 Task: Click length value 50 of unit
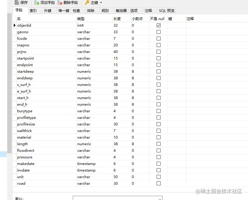116,177
